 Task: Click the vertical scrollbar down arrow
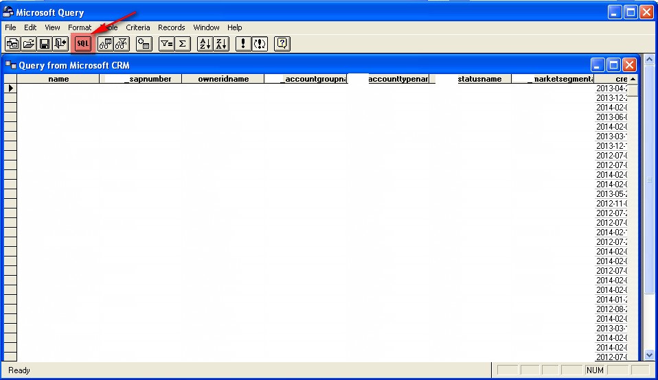(650, 355)
